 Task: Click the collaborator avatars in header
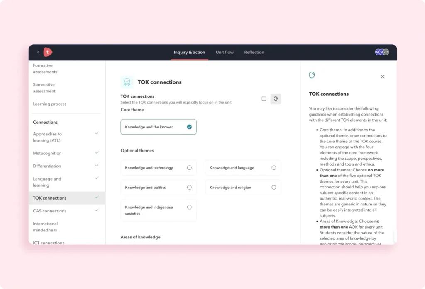pyautogui.click(x=382, y=52)
